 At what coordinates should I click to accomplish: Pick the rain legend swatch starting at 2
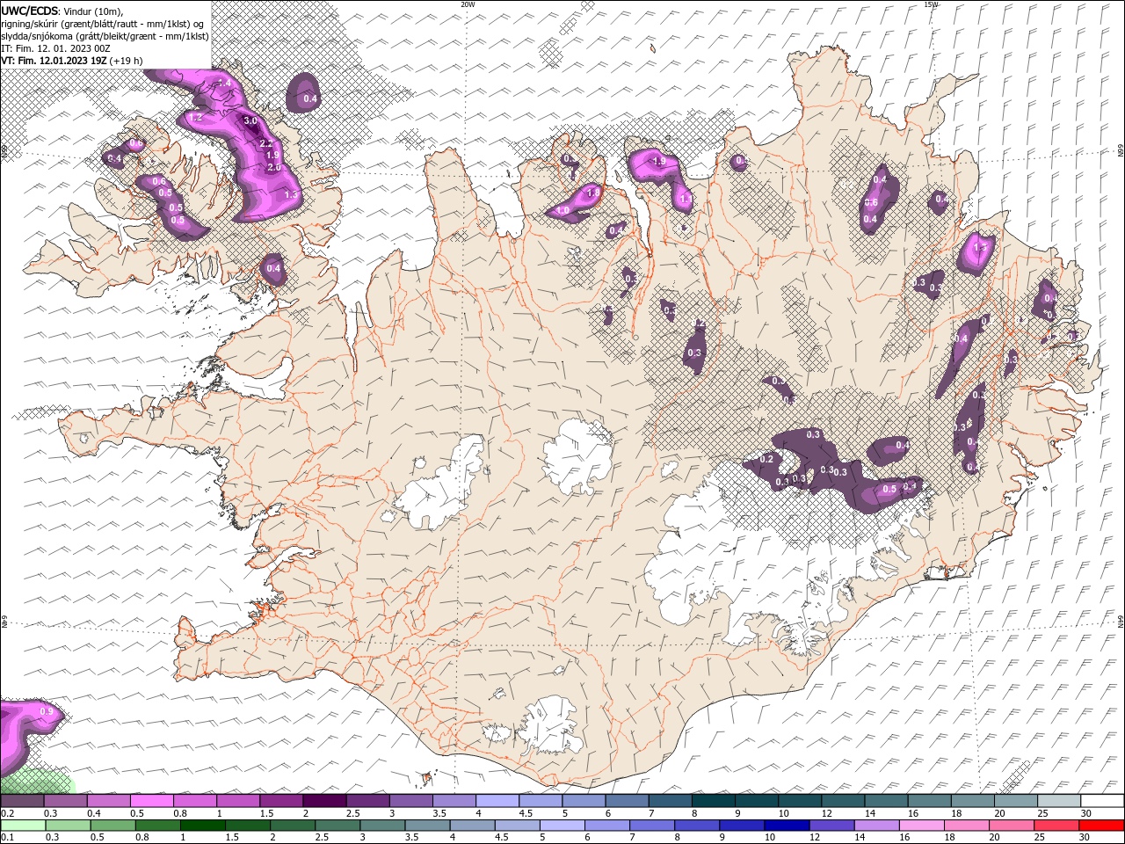tap(293, 826)
